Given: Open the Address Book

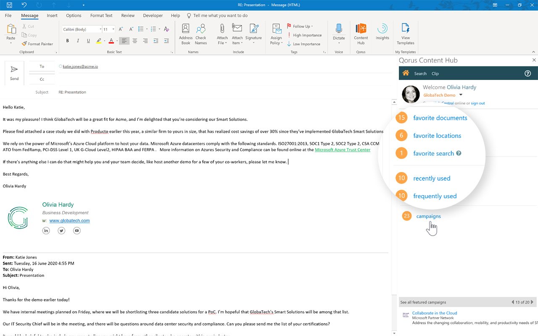Looking at the screenshot, I should tap(185, 34).
